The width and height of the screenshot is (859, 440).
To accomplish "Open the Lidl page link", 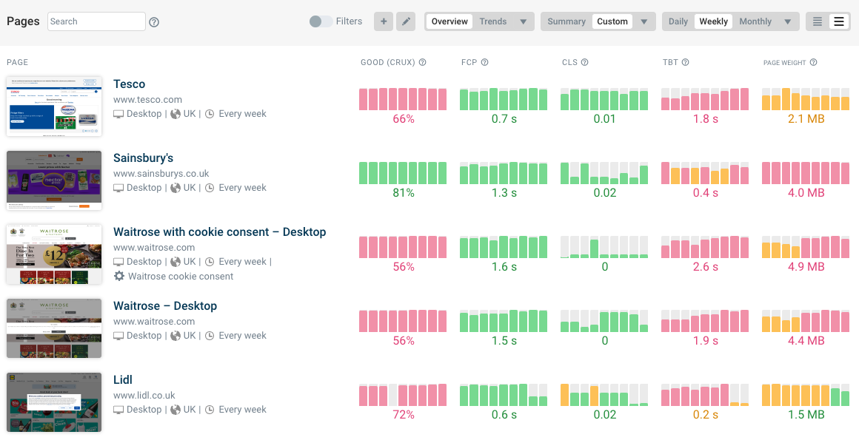I will (123, 380).
